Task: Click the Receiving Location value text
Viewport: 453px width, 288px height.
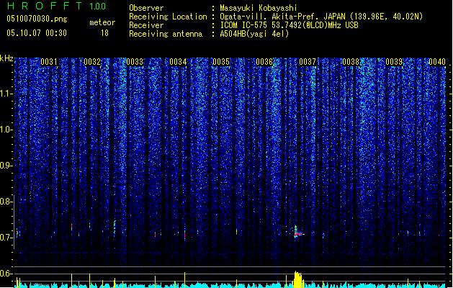Action: coord(321,17)
